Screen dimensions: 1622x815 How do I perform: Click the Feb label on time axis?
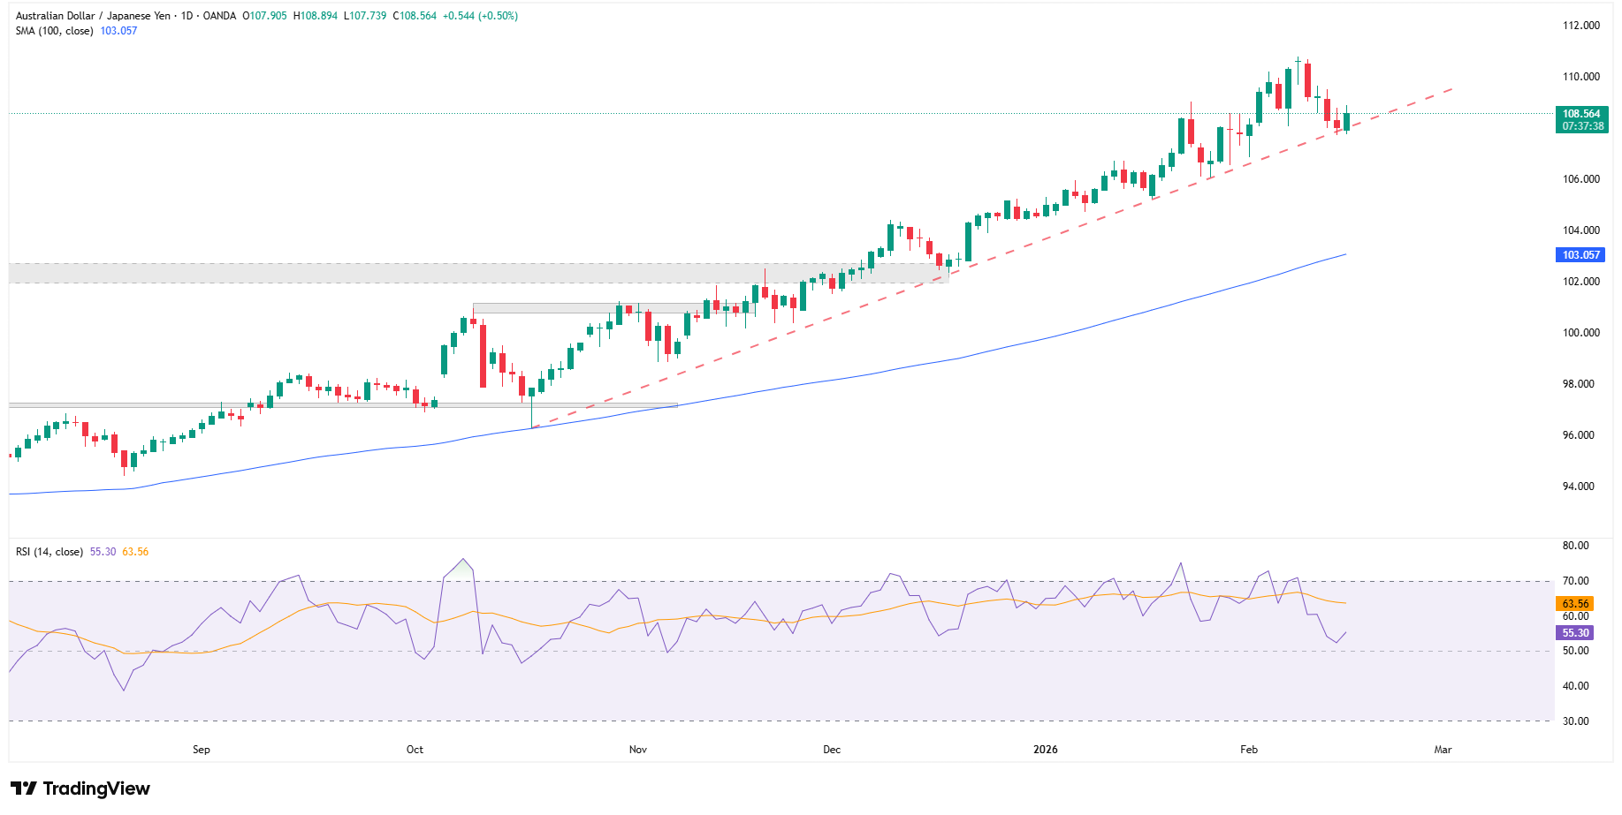1247,749
